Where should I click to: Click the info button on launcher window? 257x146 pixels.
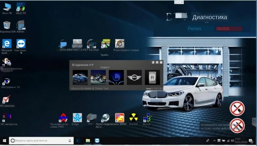153,62
